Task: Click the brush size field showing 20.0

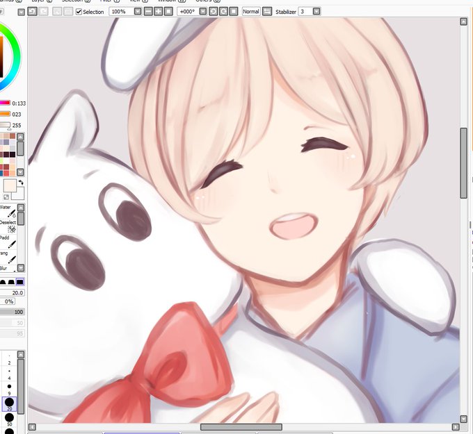Action: click(x=12, y=293)
